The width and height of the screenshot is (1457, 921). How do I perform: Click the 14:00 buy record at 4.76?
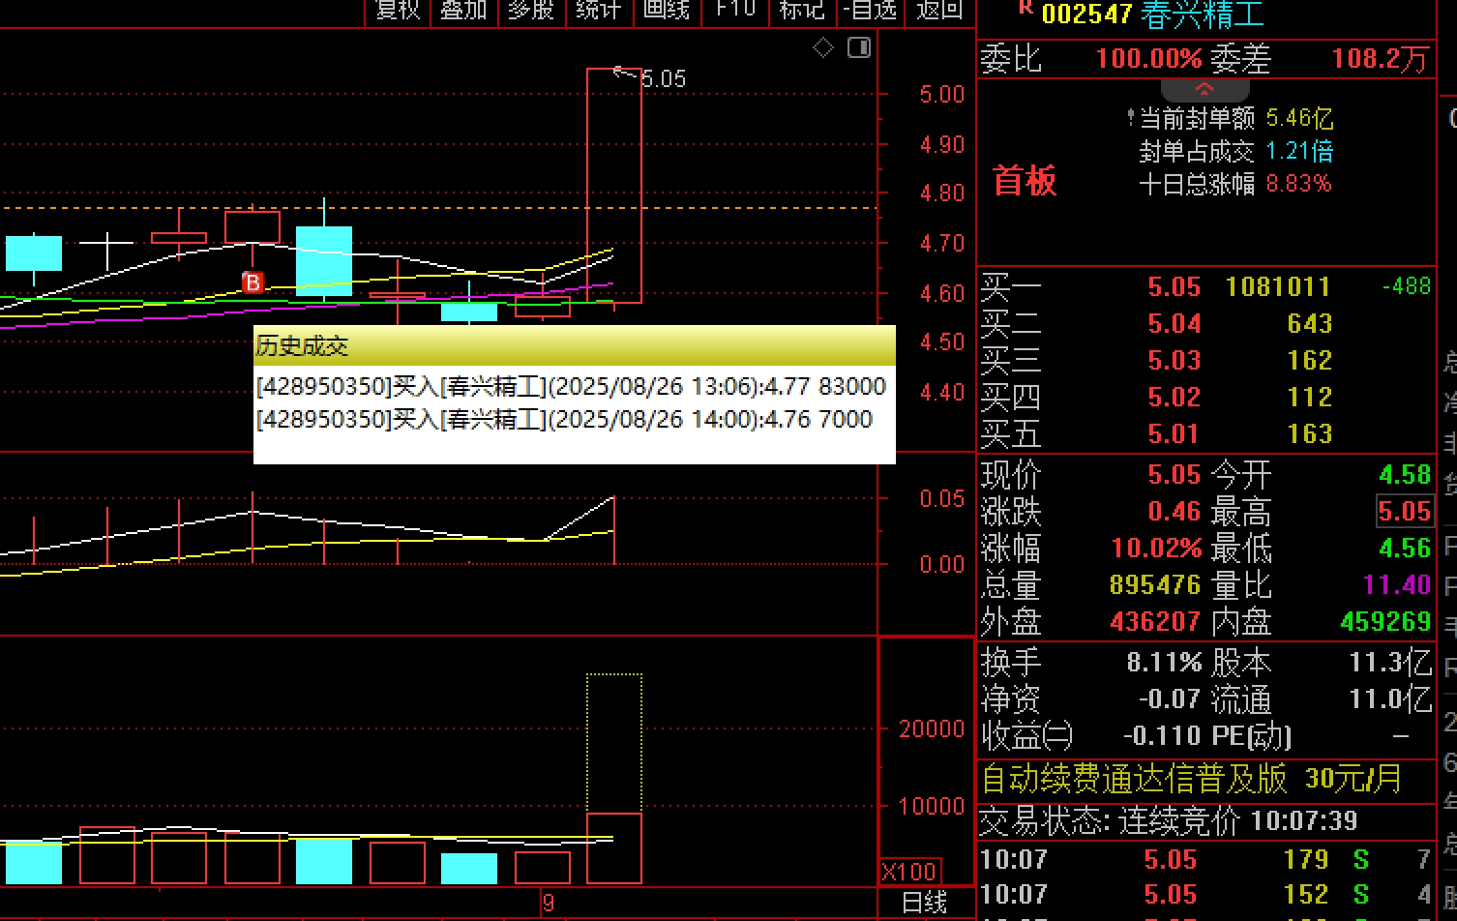564,420
